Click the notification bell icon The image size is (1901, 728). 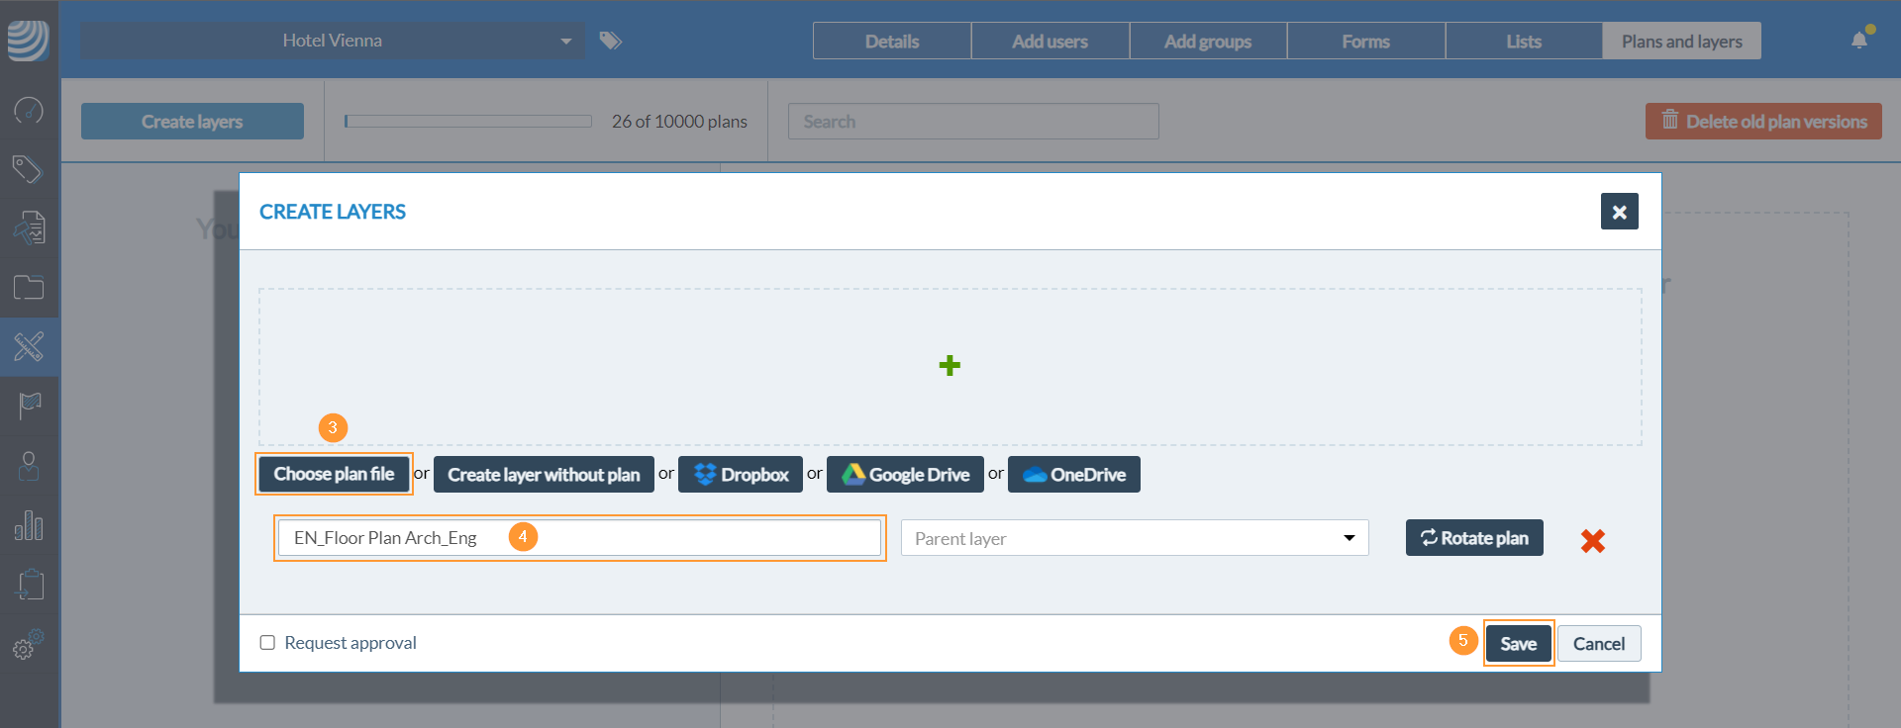coord(1859,41)
